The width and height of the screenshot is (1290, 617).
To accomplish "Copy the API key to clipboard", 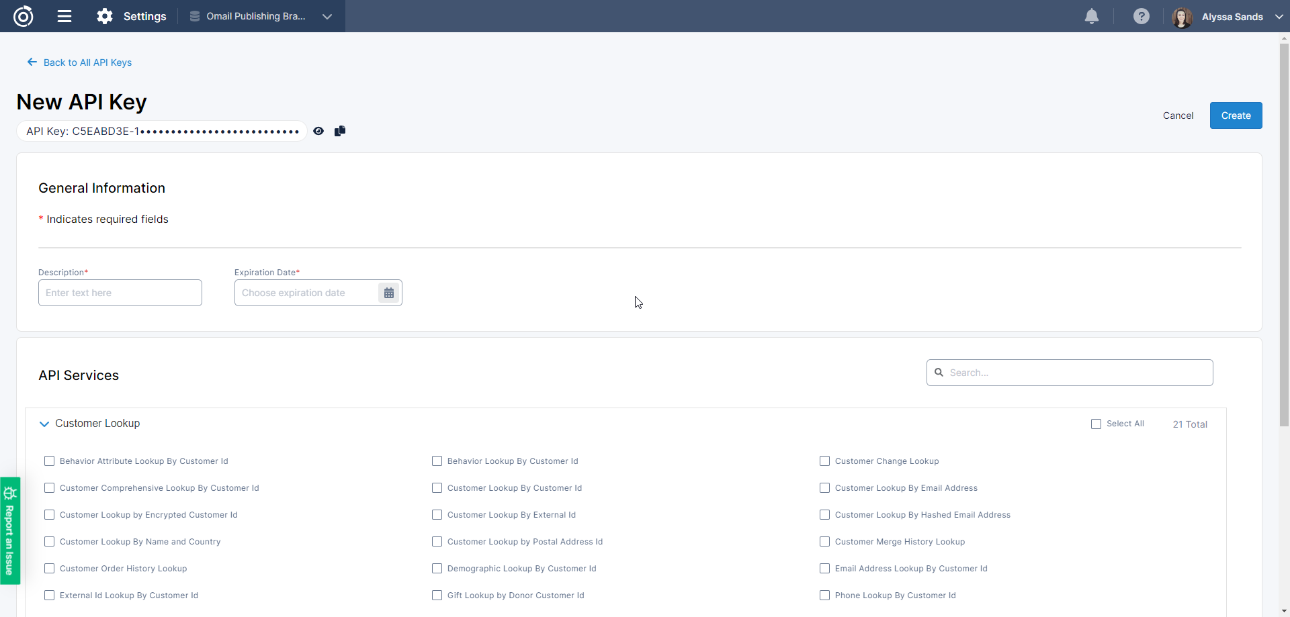I will pyautogui.click(x=340, y=131).
